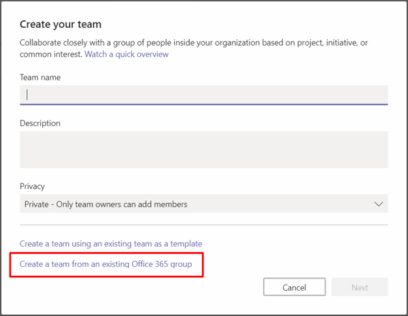Click the Description text area
The height and width of the screenshot is (316, 408).
pos(204,150)
